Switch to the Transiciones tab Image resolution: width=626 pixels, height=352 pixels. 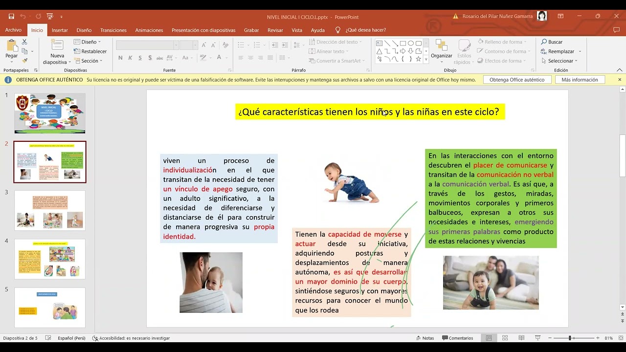(113, 30)
